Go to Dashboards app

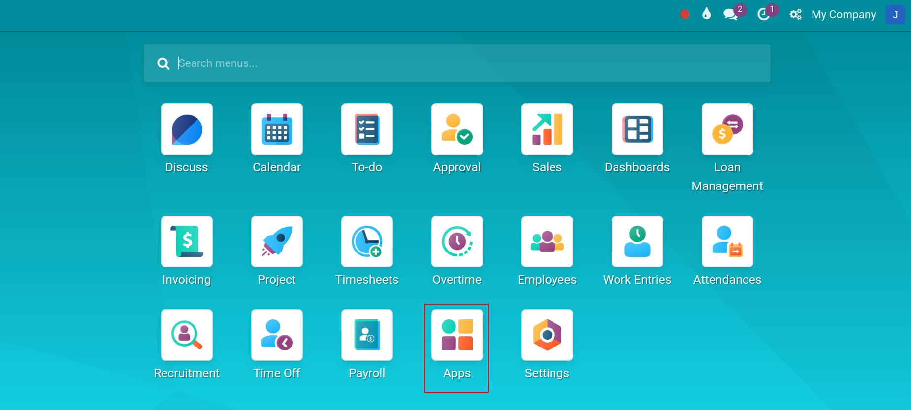(x=637, y=129)
